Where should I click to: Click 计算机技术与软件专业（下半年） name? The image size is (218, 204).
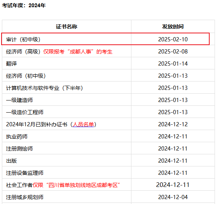(44, 88)
